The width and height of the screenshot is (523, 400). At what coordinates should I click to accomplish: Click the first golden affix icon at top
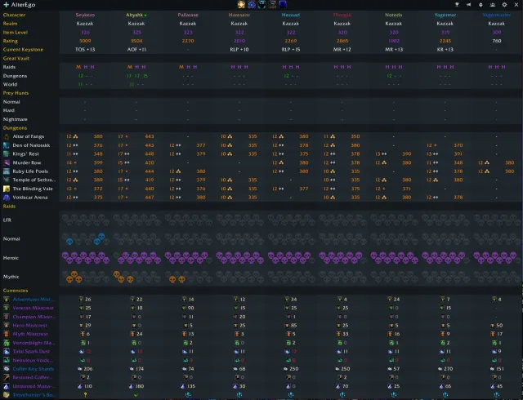pos(241,4)
